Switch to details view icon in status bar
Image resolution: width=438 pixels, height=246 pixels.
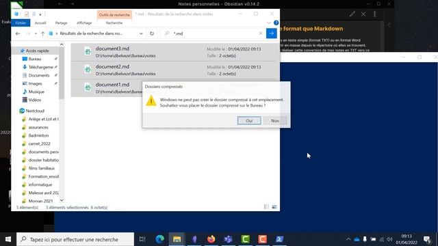[x=266, y=206]
